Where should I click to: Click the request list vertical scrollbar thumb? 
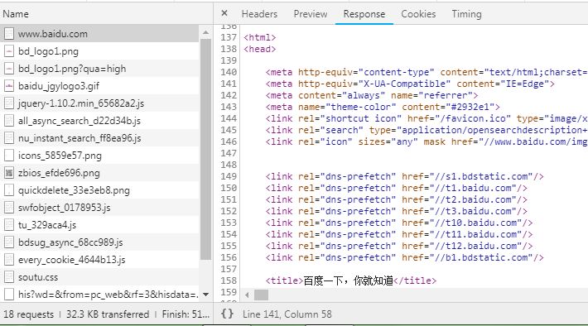[x=206, y=150]
